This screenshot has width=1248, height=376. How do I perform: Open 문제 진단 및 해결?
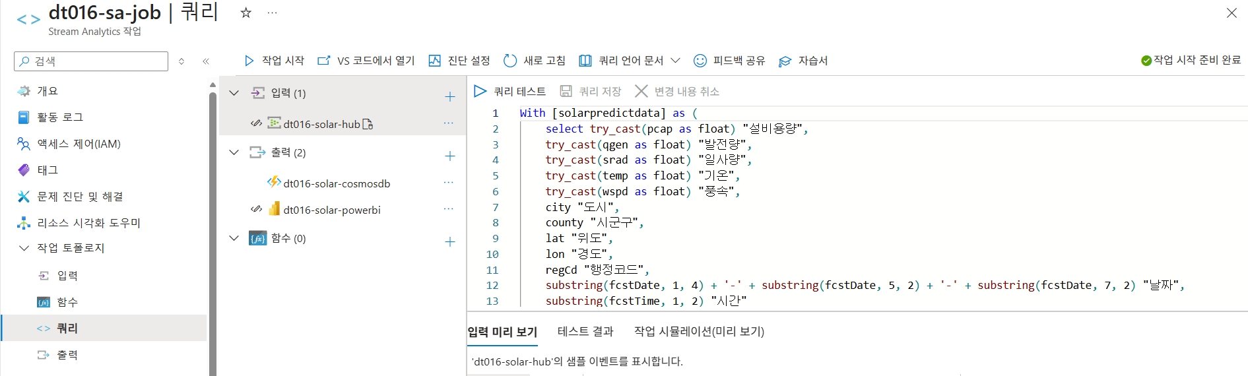point(70,197)
